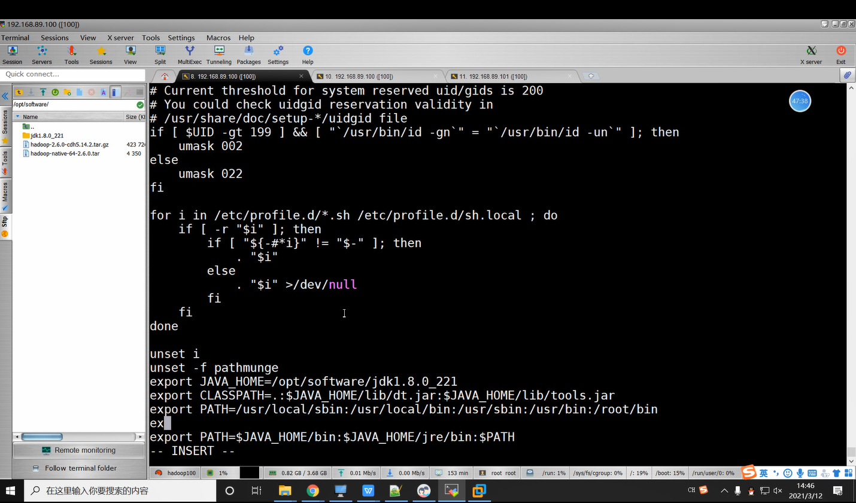
Task: Upload files via SFTP up-arrow icon
Action: [43, 92]
